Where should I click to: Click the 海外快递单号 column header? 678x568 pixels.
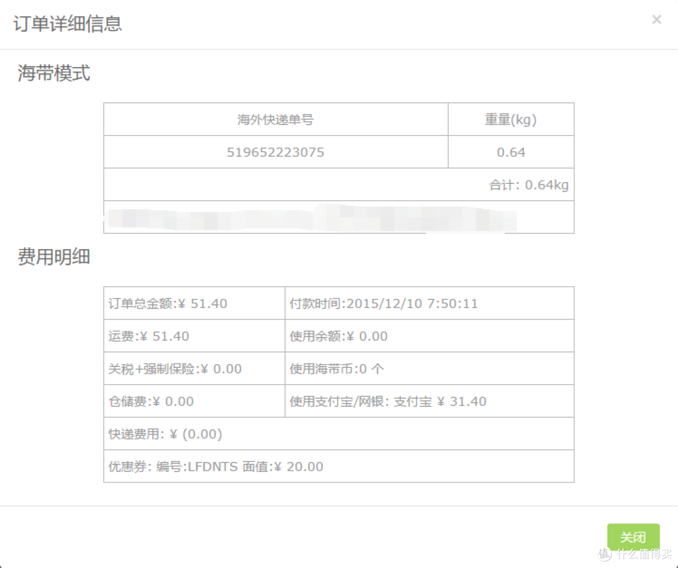click(276, 119)
